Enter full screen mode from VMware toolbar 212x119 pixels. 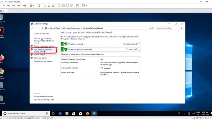point(68,6)
